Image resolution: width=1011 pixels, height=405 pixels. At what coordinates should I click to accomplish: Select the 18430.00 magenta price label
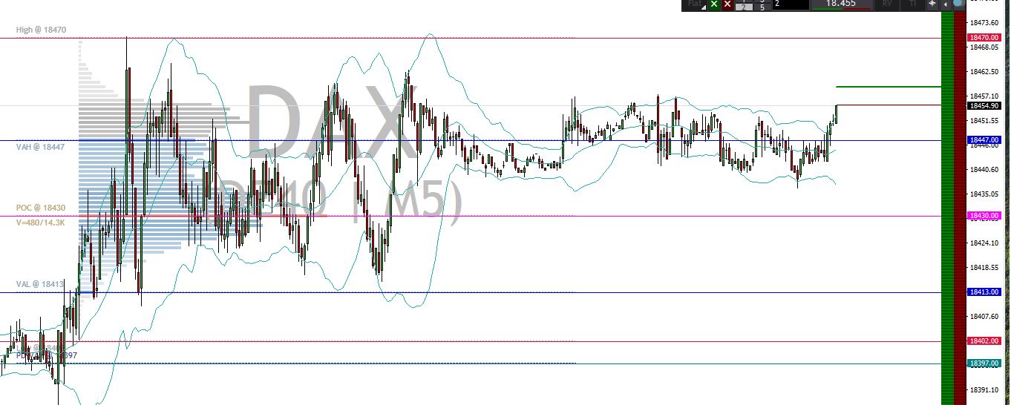(x=984, y=216)
